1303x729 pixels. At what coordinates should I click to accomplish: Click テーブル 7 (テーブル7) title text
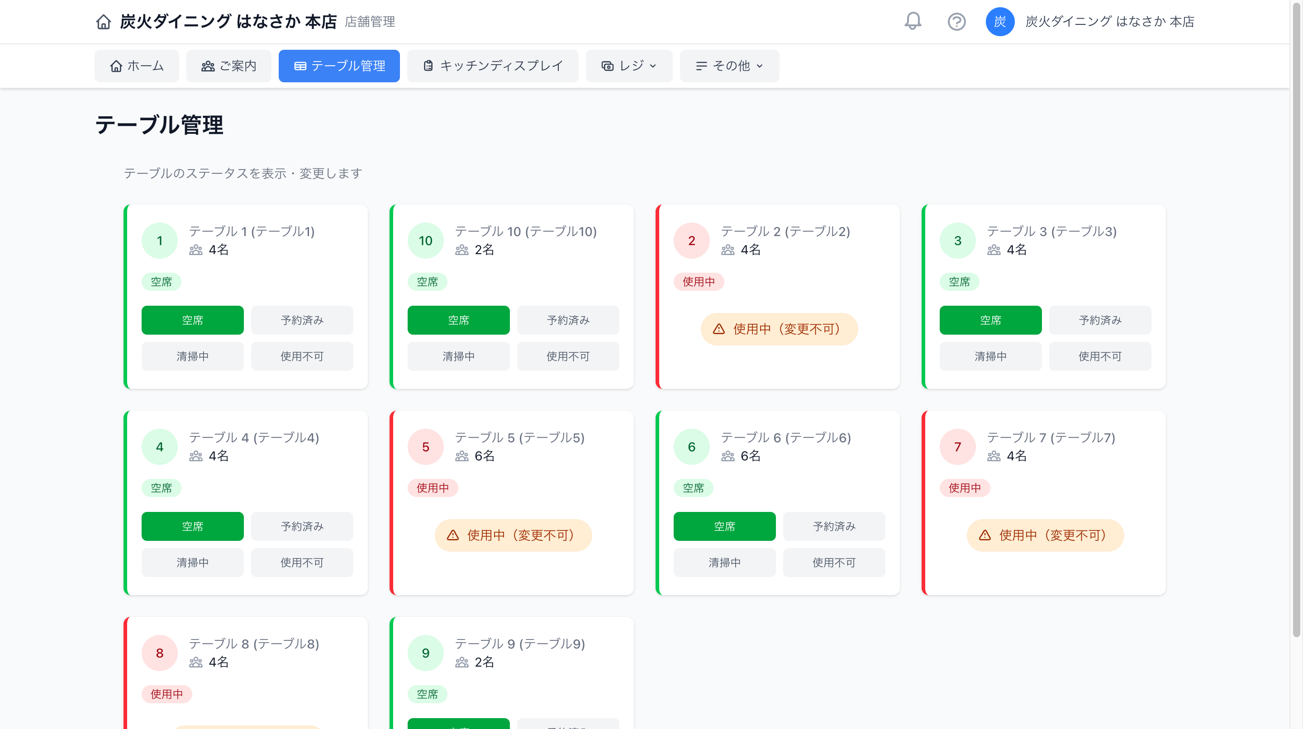1051,437
